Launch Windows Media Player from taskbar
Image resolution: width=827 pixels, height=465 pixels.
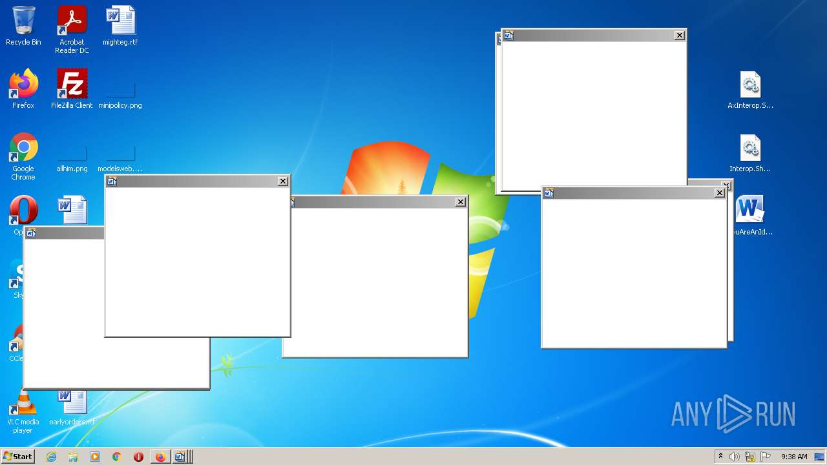point(95,457)
